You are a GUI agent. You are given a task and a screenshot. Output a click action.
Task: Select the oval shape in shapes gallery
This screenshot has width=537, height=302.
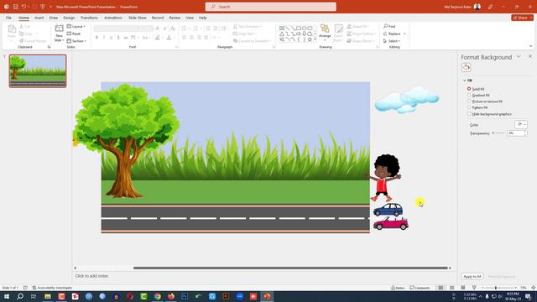305,28
